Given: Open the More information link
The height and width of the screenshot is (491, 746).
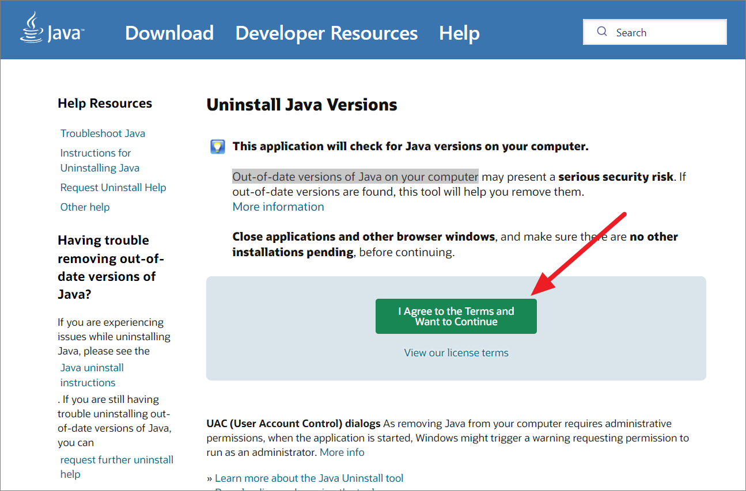Looking at the screenshot, I should click(278, 207).
